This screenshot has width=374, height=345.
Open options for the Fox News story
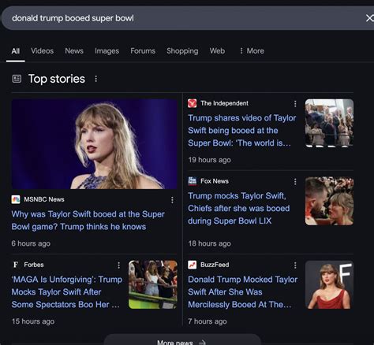[295, 182]
